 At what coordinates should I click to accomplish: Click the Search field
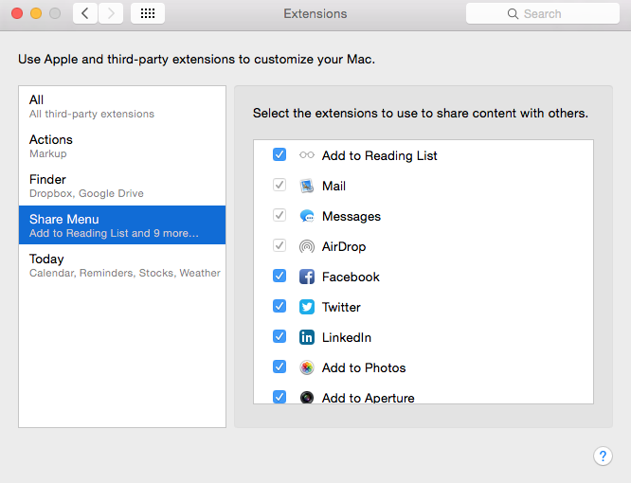tap(542, 13)
